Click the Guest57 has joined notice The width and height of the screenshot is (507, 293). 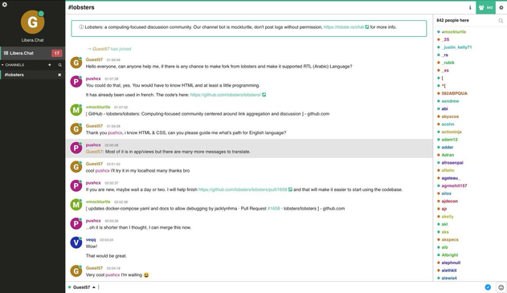pos(109,49)
